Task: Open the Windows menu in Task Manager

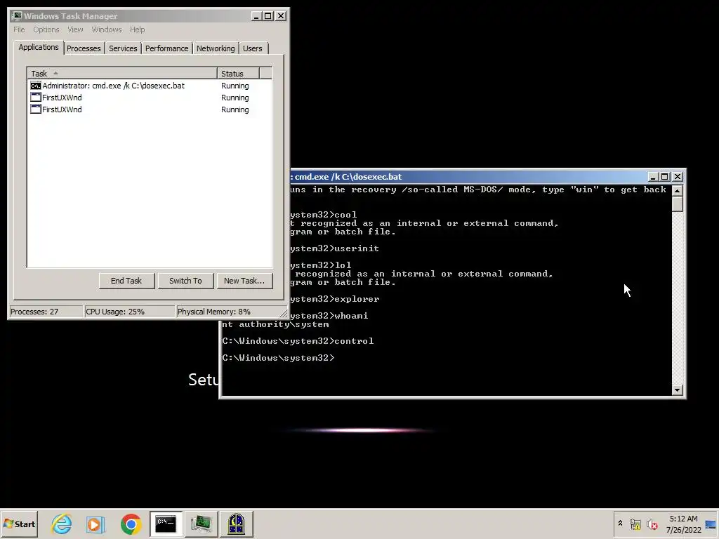Action: pyautogui.click(x=107, y=29)
